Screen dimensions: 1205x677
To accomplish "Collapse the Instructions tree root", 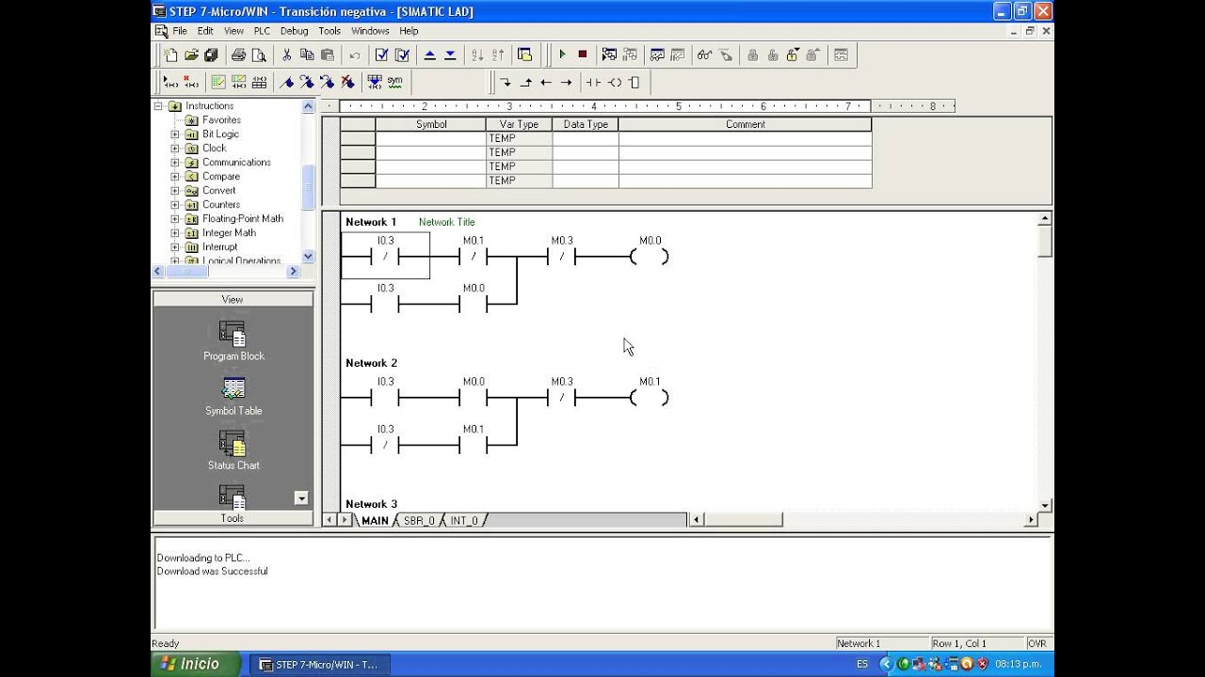I will pos(159,106).
